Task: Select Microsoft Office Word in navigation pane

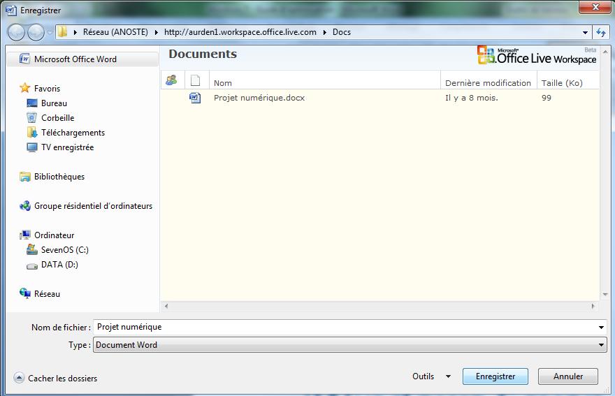Action: (82, 59)
